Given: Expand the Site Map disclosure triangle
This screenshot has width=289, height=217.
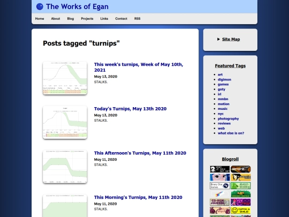Looking at the screenshot, I should point(218,39).
